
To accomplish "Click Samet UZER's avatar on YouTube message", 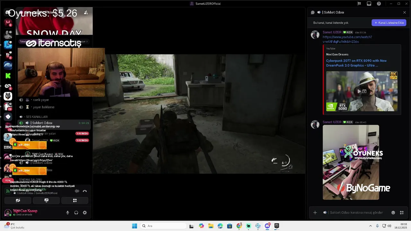I will [315, 35].
